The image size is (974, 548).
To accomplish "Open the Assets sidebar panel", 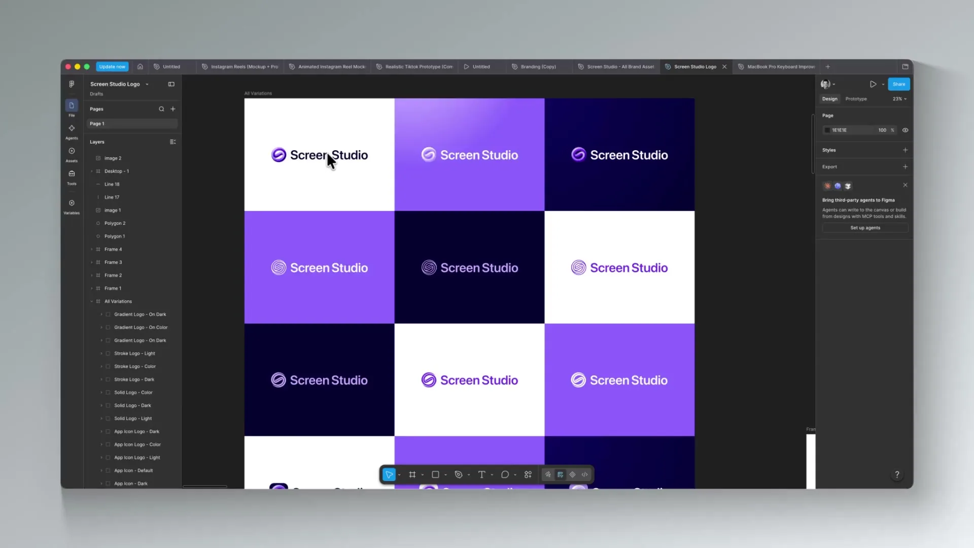I will pyautogui.click(x=72, y=154).
